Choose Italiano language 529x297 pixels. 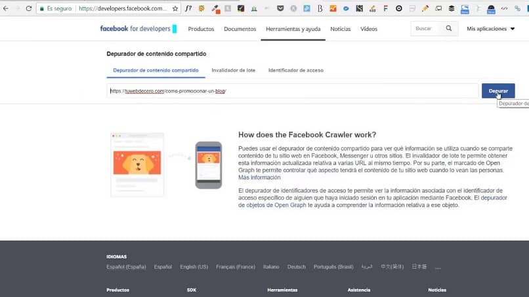pyautogui.click(x=271, y=267)
